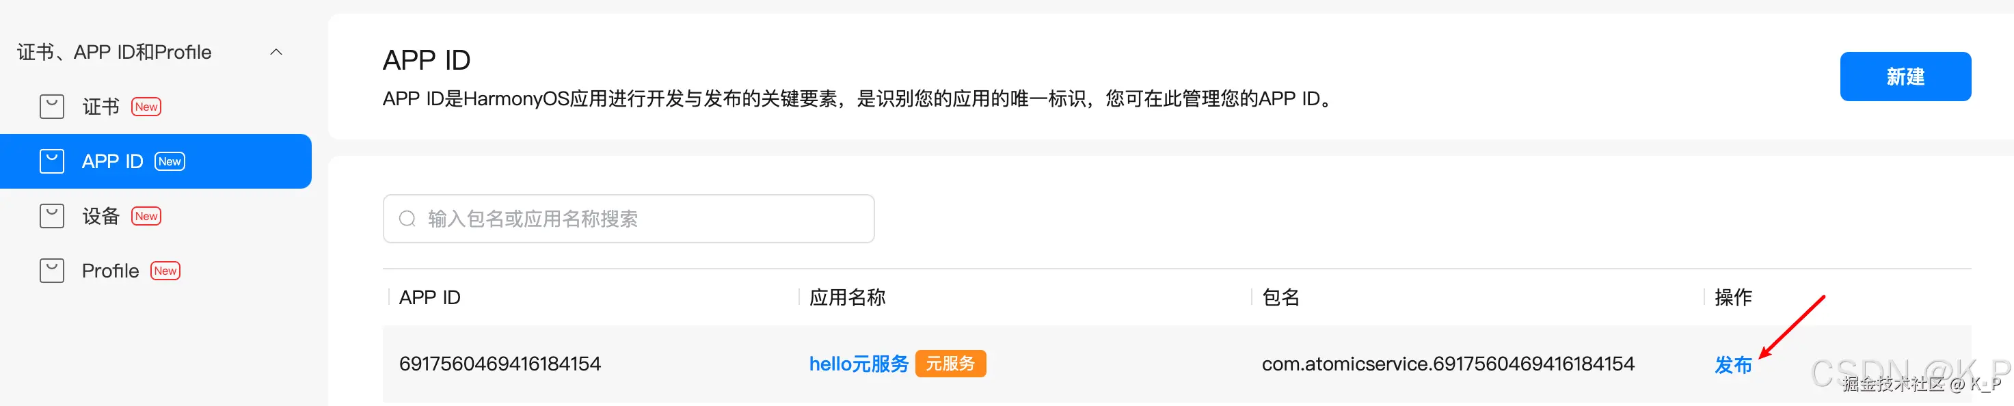Click the APP ID value 6917560469416184154

point(500,363)
